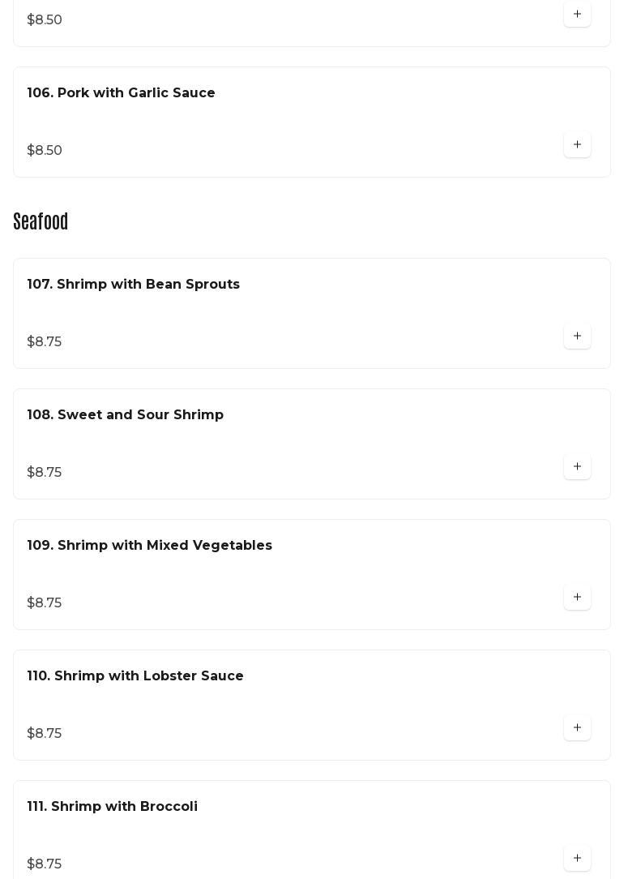Add Shrimp with Broccoli via its plus icon
This screenshot has height=879, width=624.
pyautogui.click(x=577, y=858)
